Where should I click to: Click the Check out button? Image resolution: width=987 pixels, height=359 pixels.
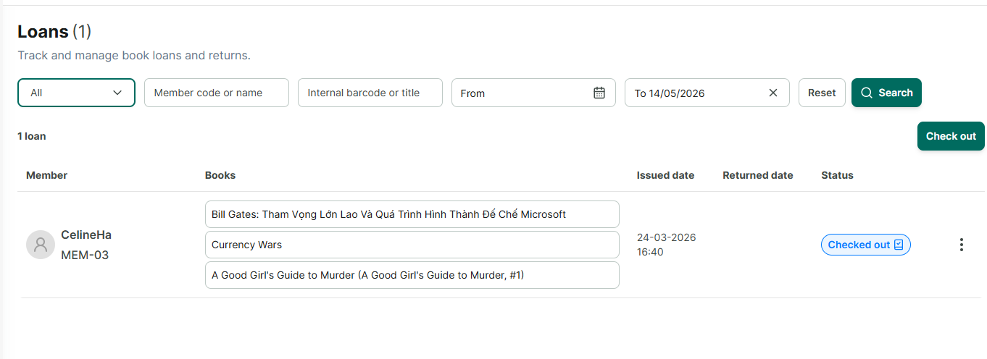(951, 136)
